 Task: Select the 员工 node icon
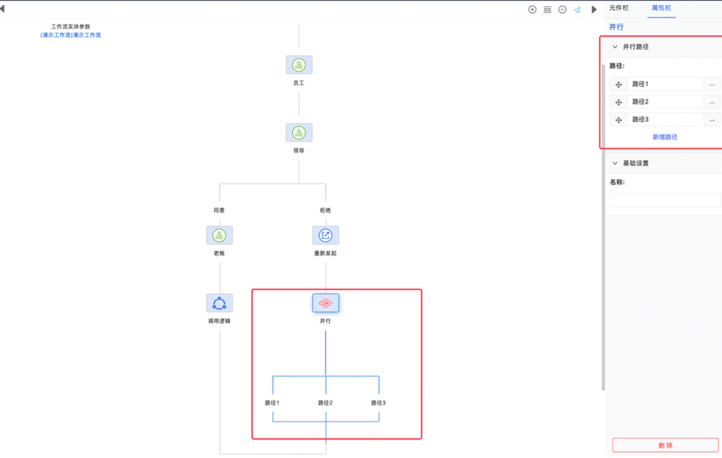299,65
